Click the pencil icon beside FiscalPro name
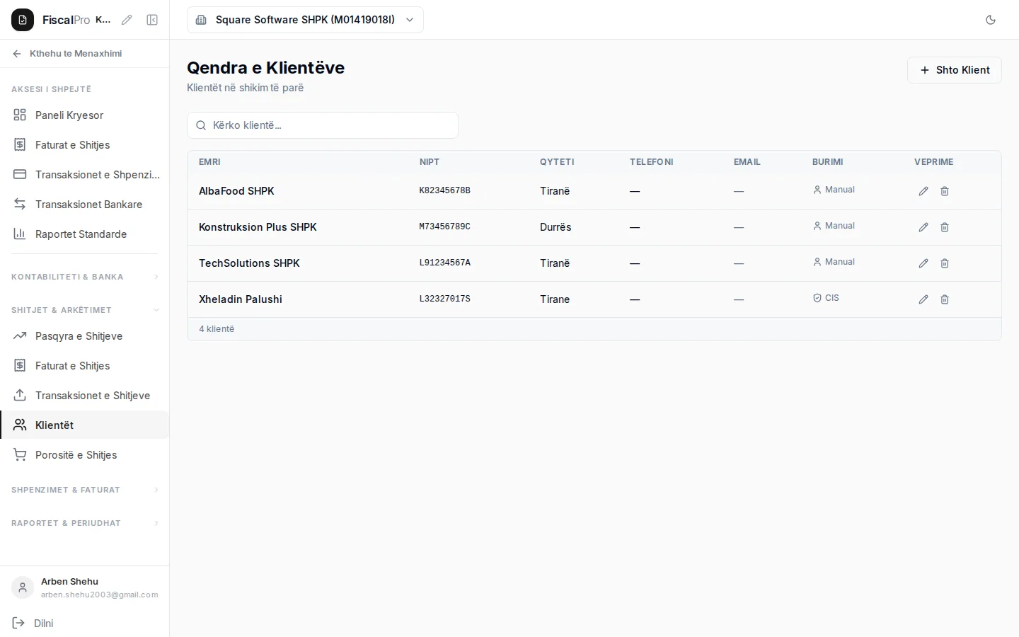 pyautogui.click(x=127, y=20)
